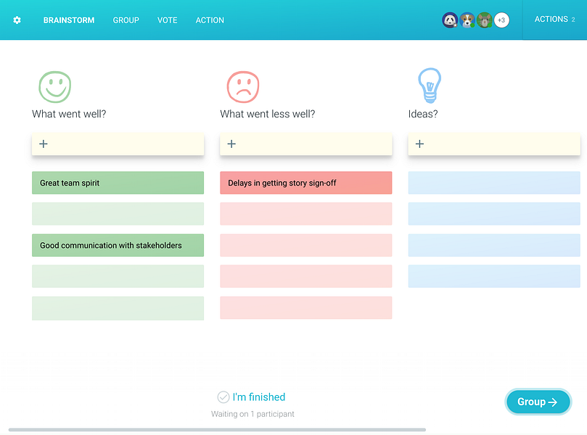Open the settings gear icon

(x=17, y=20)
